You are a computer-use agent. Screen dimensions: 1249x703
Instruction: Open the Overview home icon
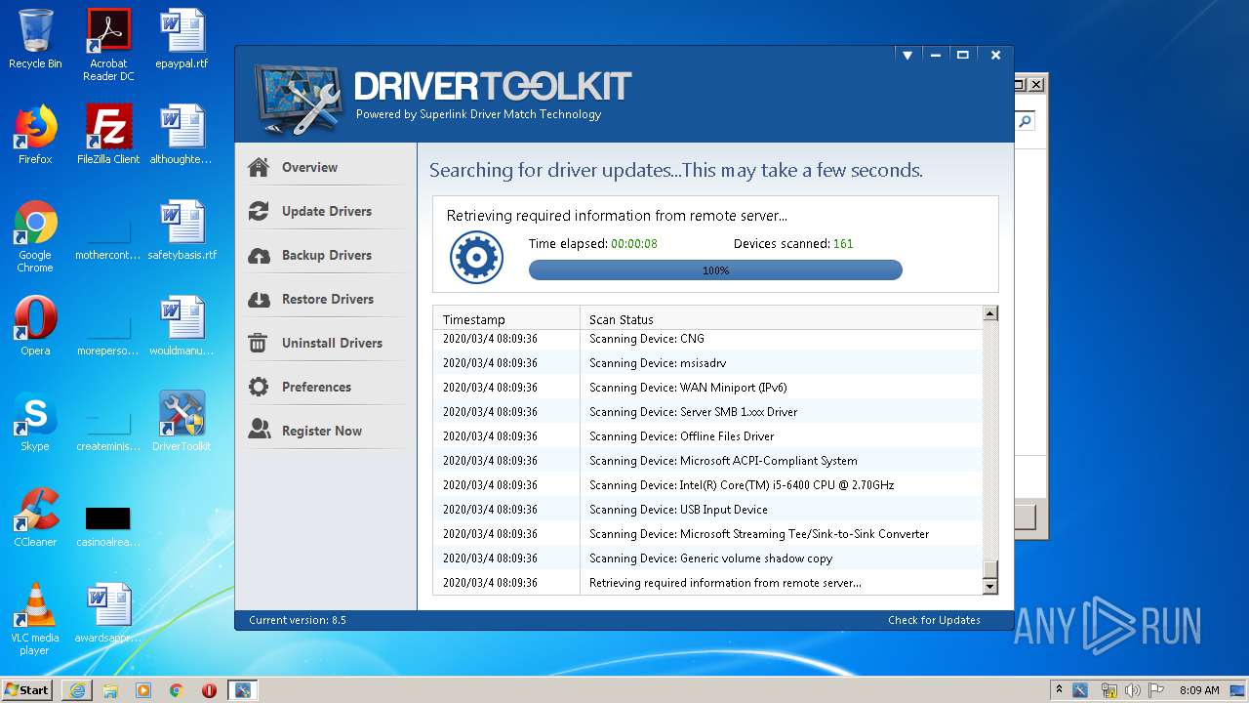[259, 167]
